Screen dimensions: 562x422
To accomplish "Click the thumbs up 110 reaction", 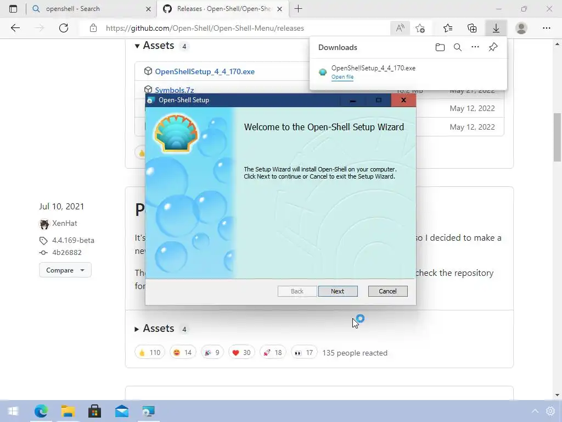I will [x=149, y=352].
